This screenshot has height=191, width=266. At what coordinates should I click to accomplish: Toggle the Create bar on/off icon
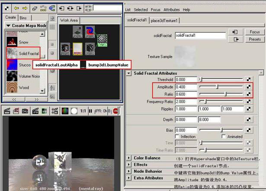coord(7,8)
